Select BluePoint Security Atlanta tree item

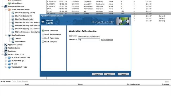point(25,13)
